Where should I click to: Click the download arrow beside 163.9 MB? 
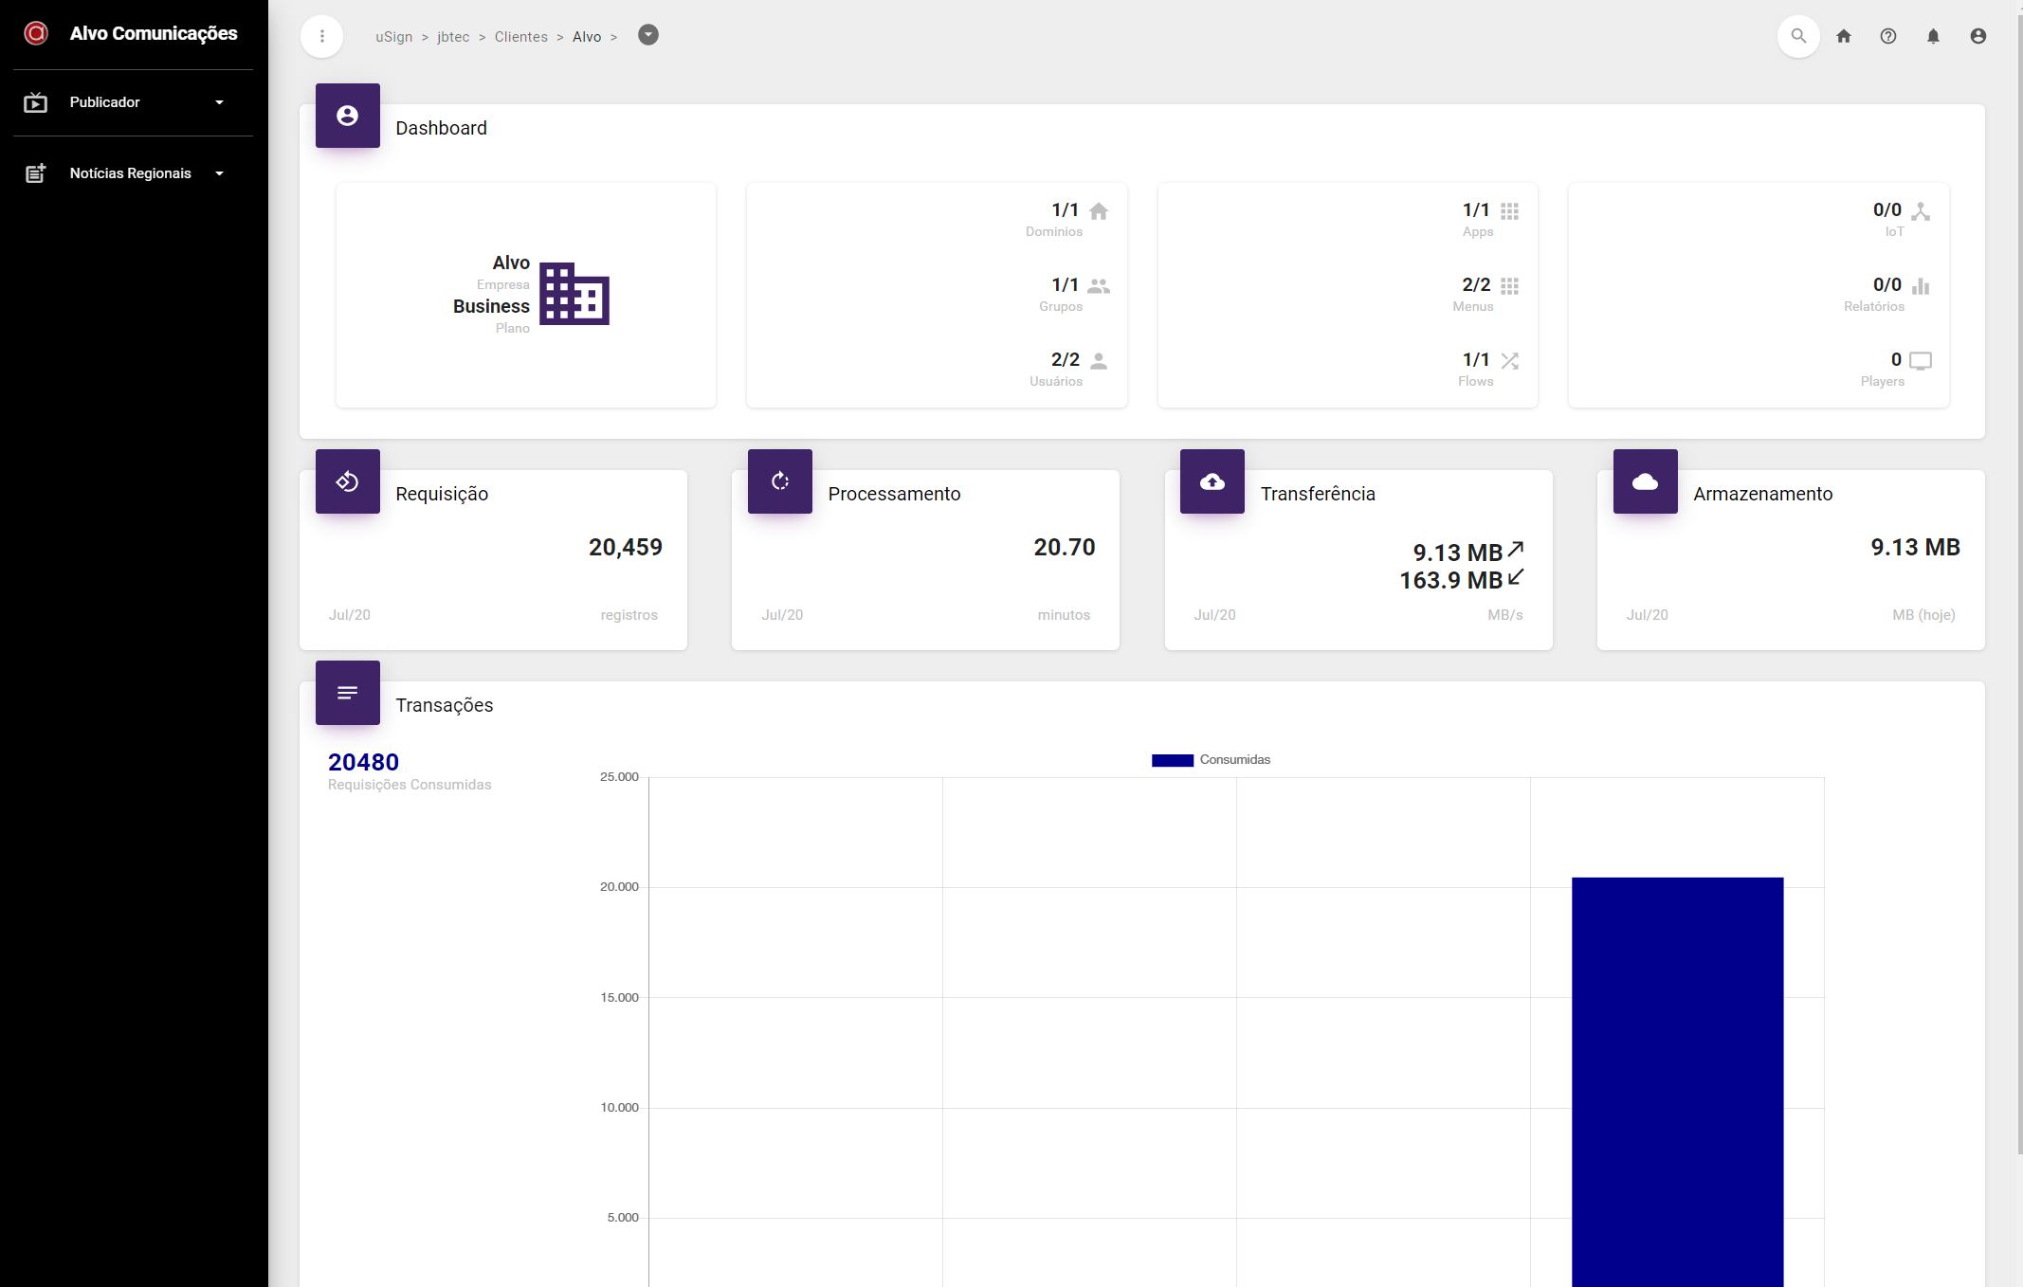[x=1516, y=576]
